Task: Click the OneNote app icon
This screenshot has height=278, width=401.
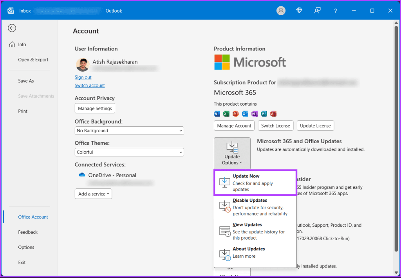Action: [254, 113]
